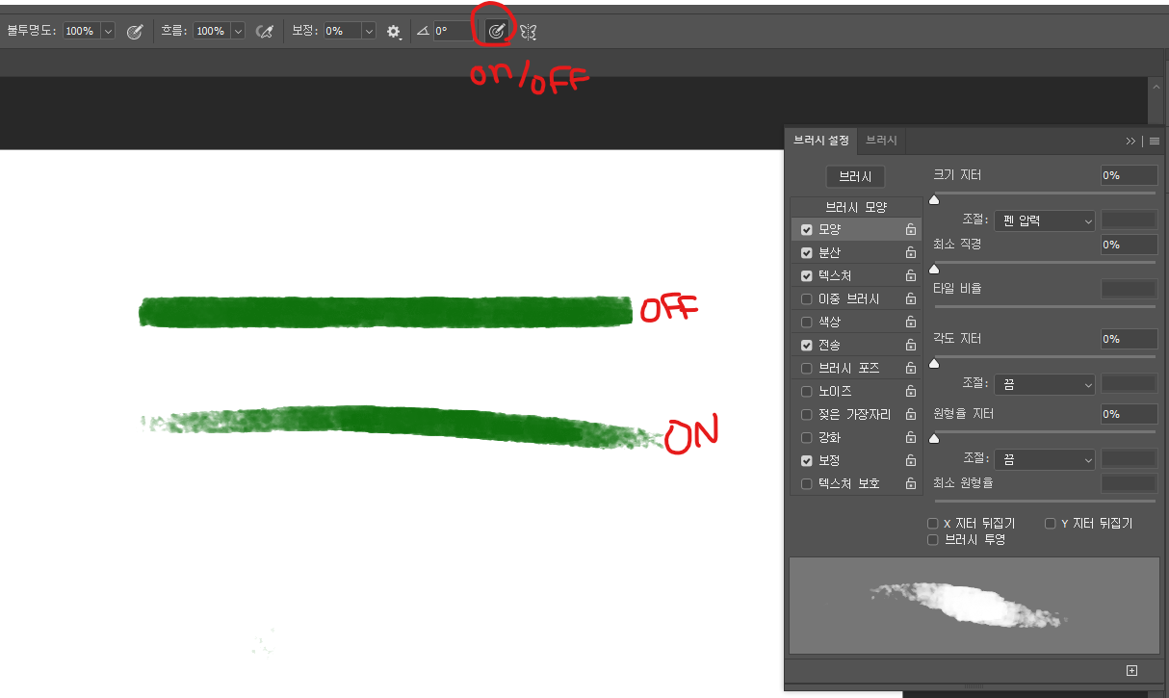This screenshot has width=1169, height=698.
Task: Click create new brush icon at panel bottom
Action: coord(1131,670)
